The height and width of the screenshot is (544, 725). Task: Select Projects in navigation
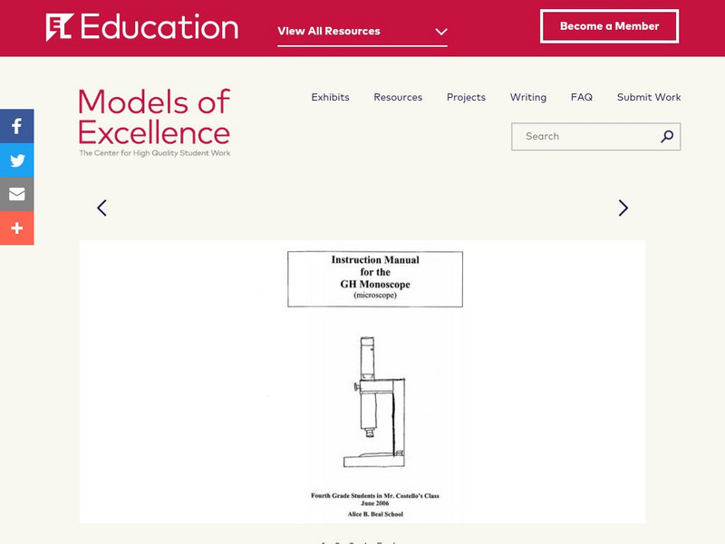(466, 97)
